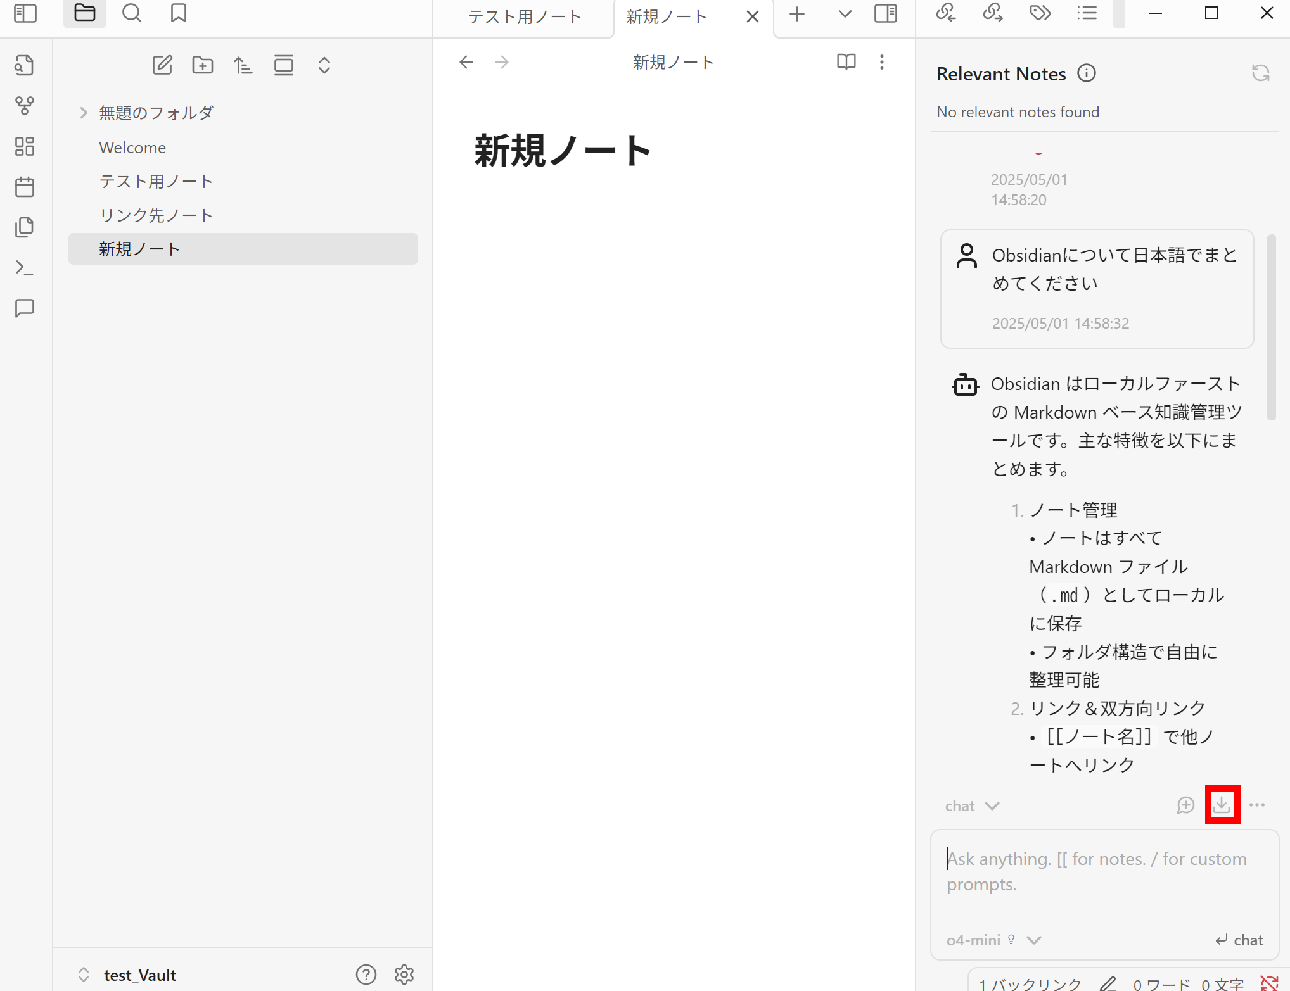Image resolution: width=1290 pixels, height=991 pixels.
Task: Create a new note with pencil icon
Action: [x=162, y=65]
